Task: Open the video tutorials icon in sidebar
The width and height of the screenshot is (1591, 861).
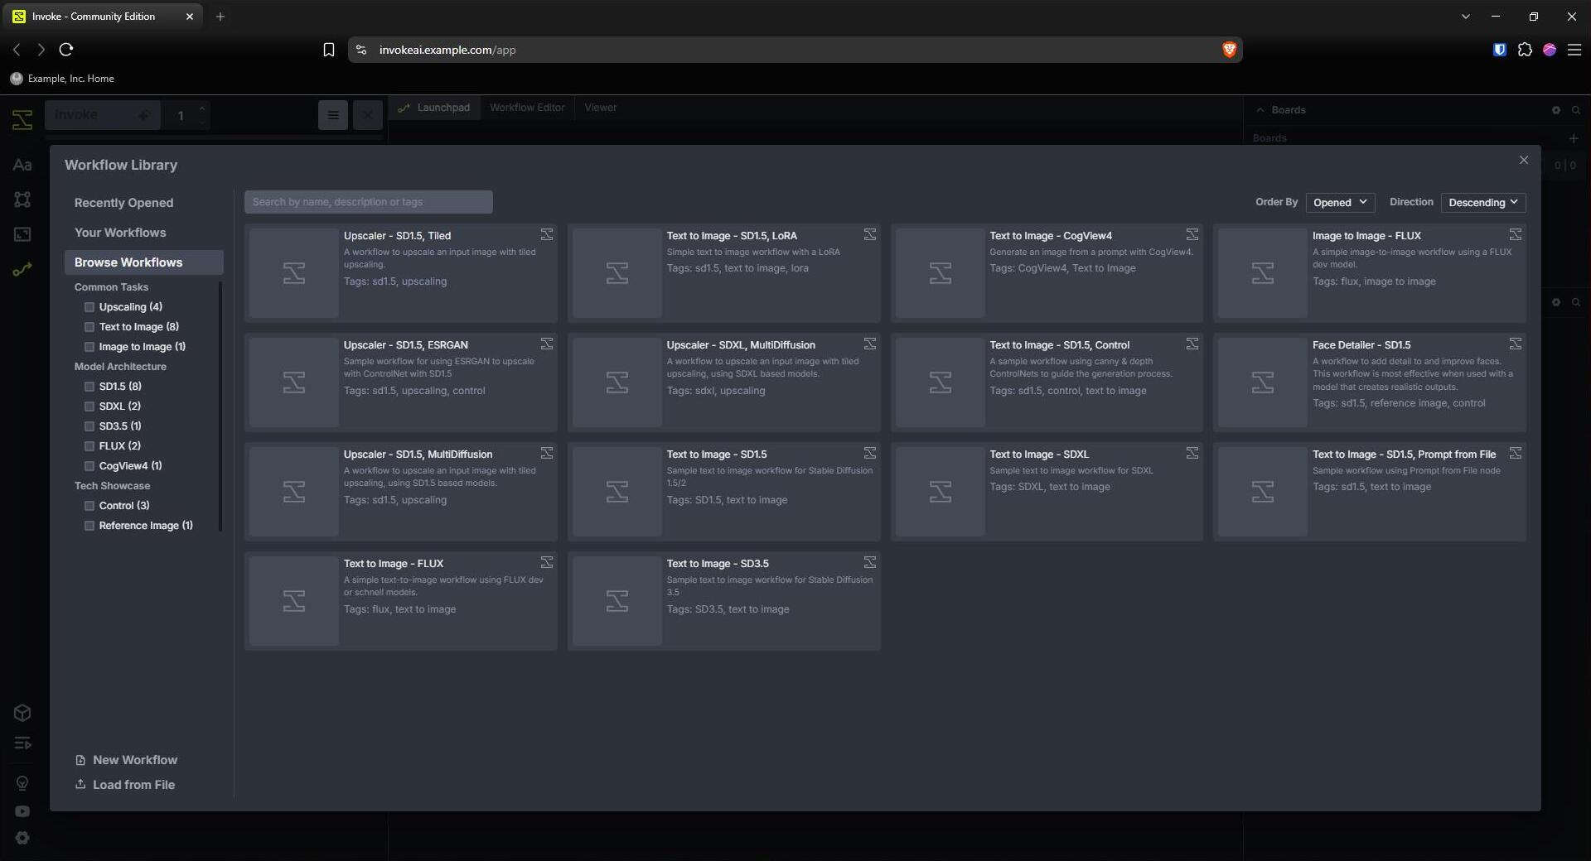Action: point(22,811)
